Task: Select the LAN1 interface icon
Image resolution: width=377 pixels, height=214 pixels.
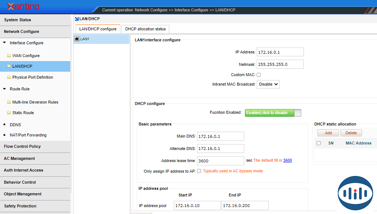Action: click(x=77, y=39)
